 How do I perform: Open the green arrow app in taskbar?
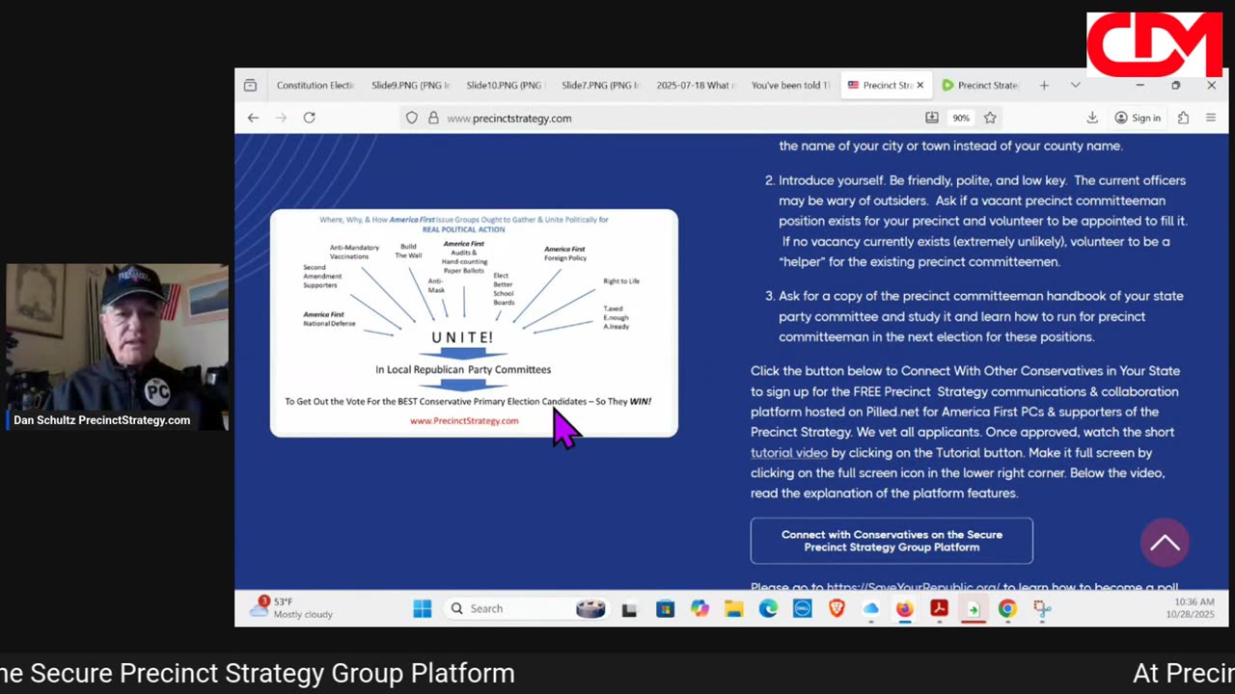(x=973, y=608)
